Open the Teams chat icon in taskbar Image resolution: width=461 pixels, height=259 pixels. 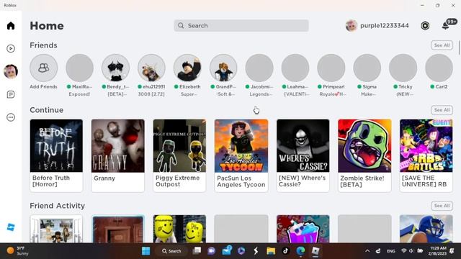click(211, 251)
